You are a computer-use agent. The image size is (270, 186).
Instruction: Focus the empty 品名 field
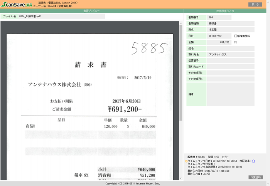pyautogui.click(x=230, y=48)
